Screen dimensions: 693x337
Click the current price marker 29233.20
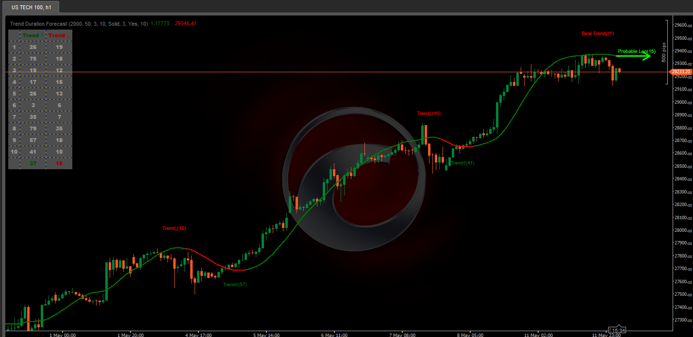point(680,72)
